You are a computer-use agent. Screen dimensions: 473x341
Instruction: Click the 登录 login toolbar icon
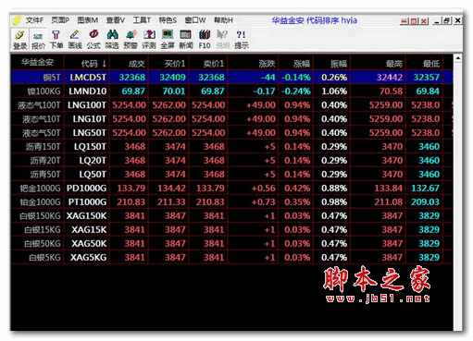[20, 40]
